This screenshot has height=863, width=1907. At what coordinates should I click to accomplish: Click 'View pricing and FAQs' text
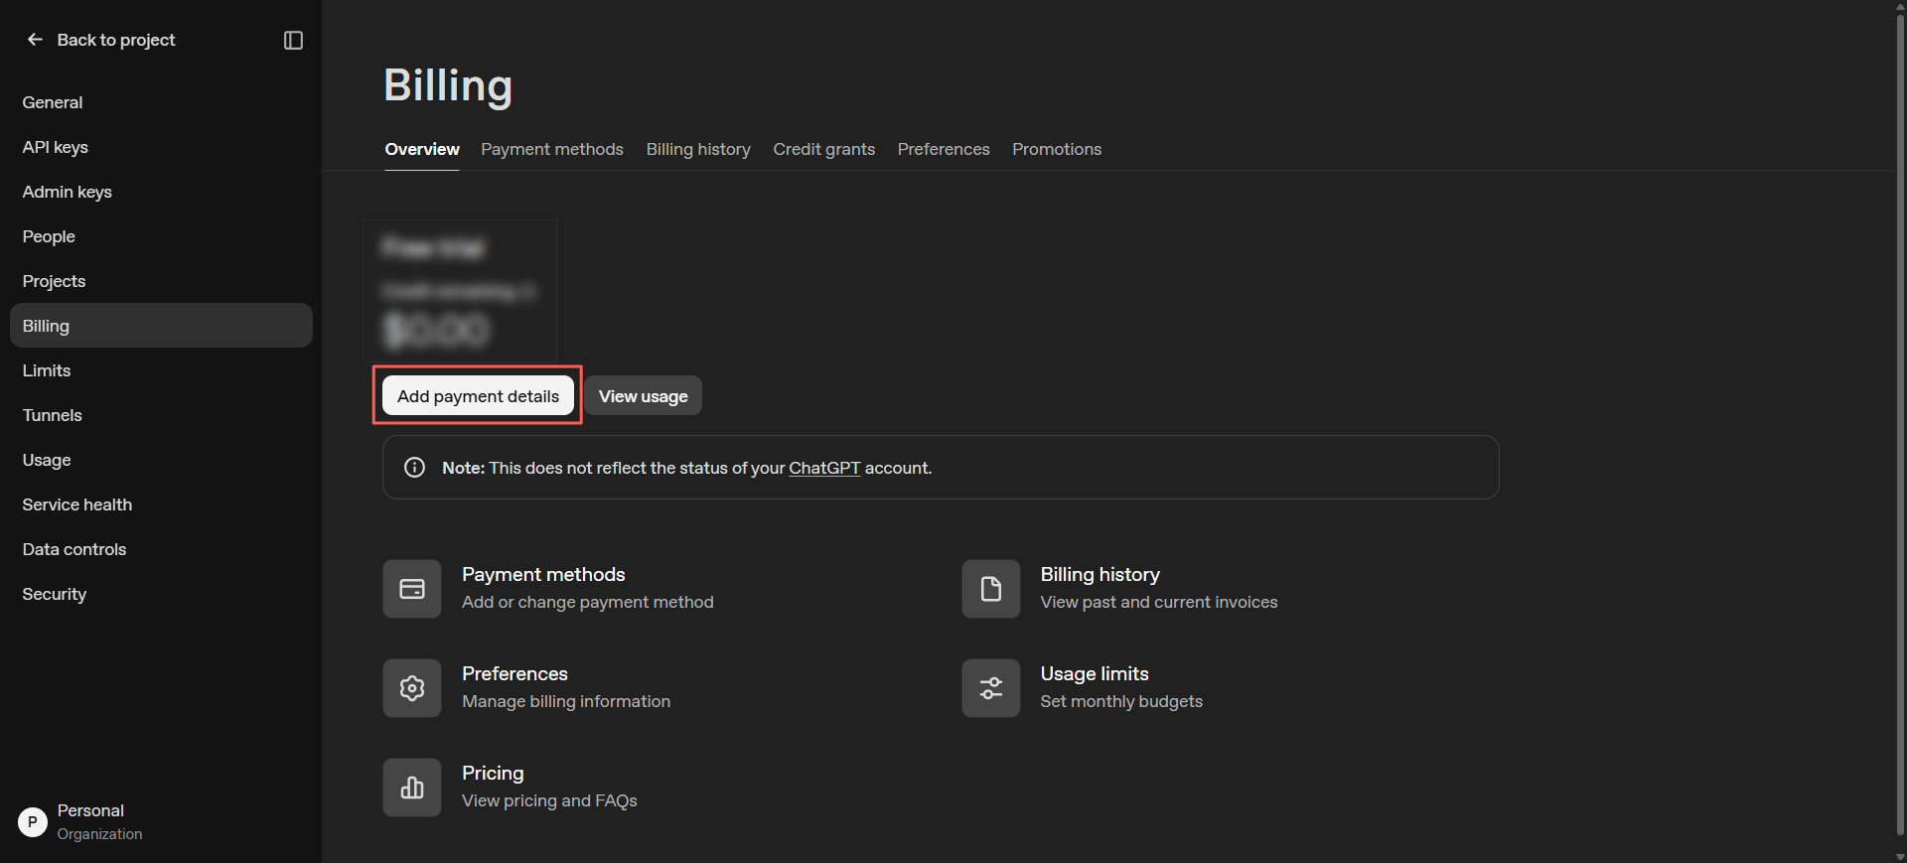[549, 800]
